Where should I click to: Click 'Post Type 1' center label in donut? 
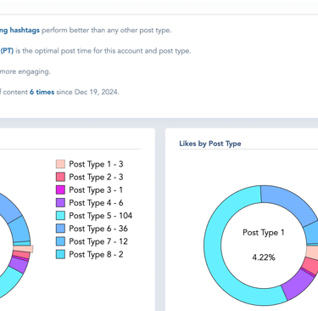[x=264, y=233]
